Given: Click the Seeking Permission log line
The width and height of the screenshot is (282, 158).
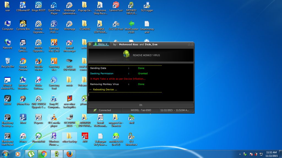Looking at the screenshot, I should pos(119,74).
